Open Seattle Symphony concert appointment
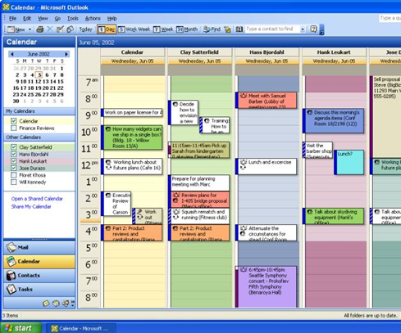This screenshot has height=333, width=401. pos(266,287)
